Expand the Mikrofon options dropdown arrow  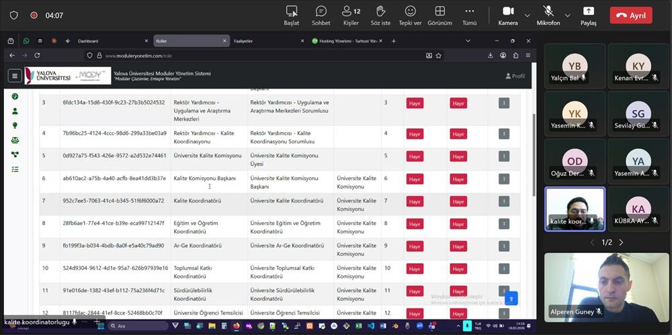[x=568, y=15]
